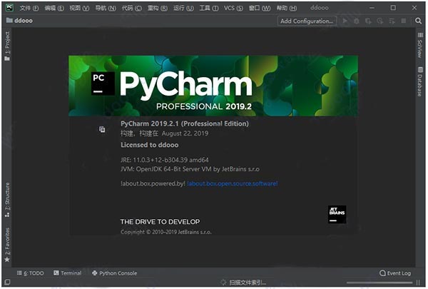The width and height of the screenshot is (428, 289).
Task: Click the JetBrains logo in About box
Action: [337, 214]
